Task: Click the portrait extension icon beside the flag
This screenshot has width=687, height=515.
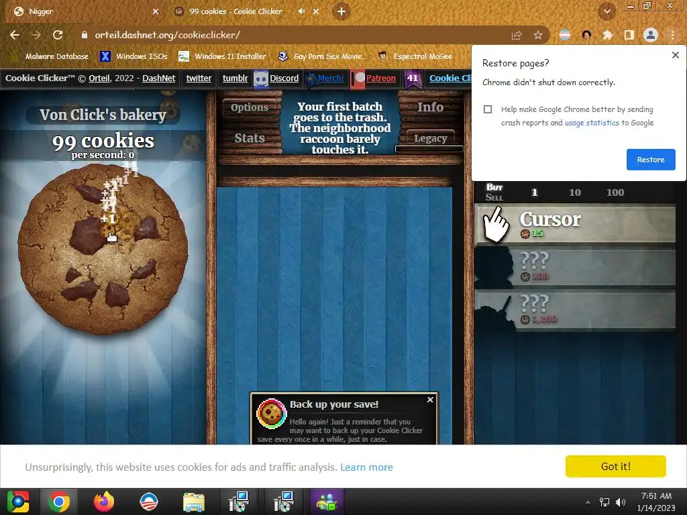Action: 586,35
